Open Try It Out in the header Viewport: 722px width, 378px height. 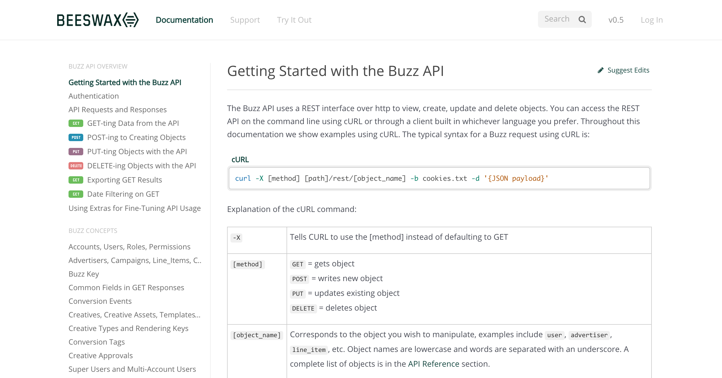pos(294,20)
